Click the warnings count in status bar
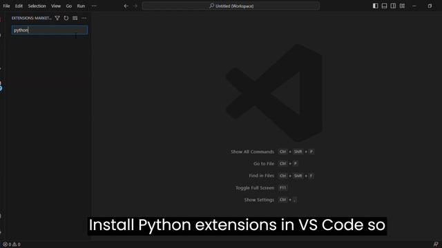The image size is (442, 248). click(17, 245)
